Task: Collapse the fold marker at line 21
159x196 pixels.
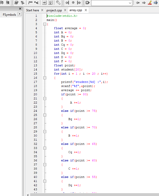Action: pyautogui.click(x=45, y=98)
